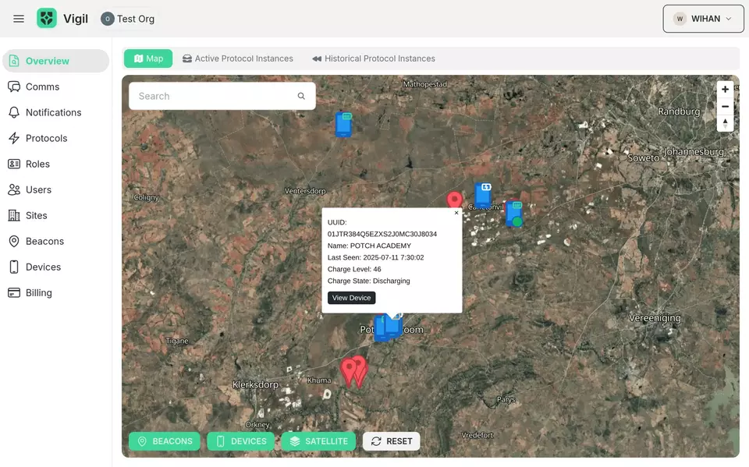Click into the map Search field

pos(211,96)
